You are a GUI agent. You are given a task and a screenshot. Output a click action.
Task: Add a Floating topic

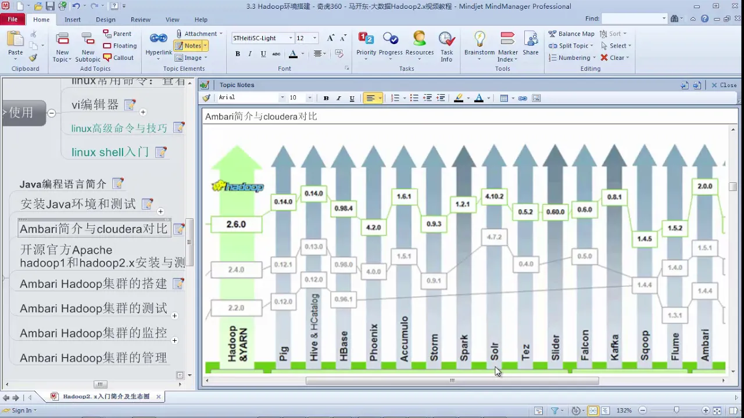[120, 46]
